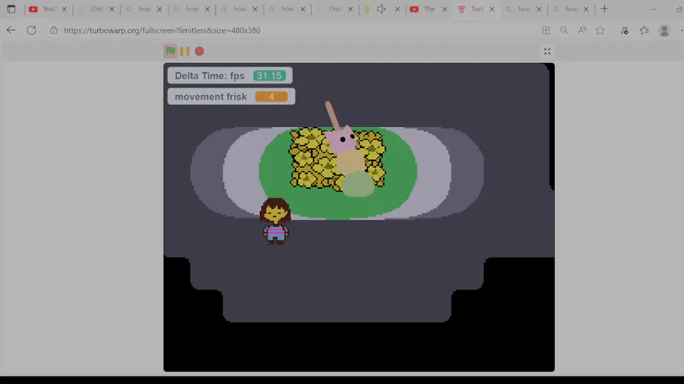
Task: Open the tab actions menu icon
Action: (x=11, y=8)
